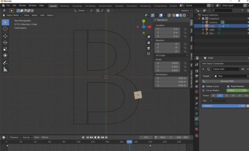Toggle camera view icon in viewport

coord(148,48)
